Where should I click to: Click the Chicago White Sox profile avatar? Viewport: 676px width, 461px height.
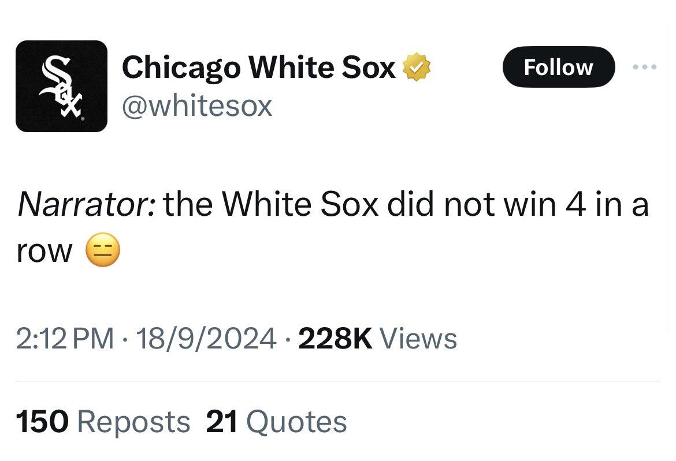pyautogui.click(x=60, y=84)
